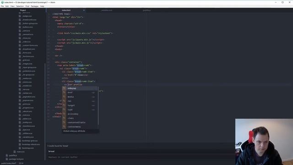Click the _images.scss file icon
The width and height of the screenshot is (293, 165).
coord(20,64)
